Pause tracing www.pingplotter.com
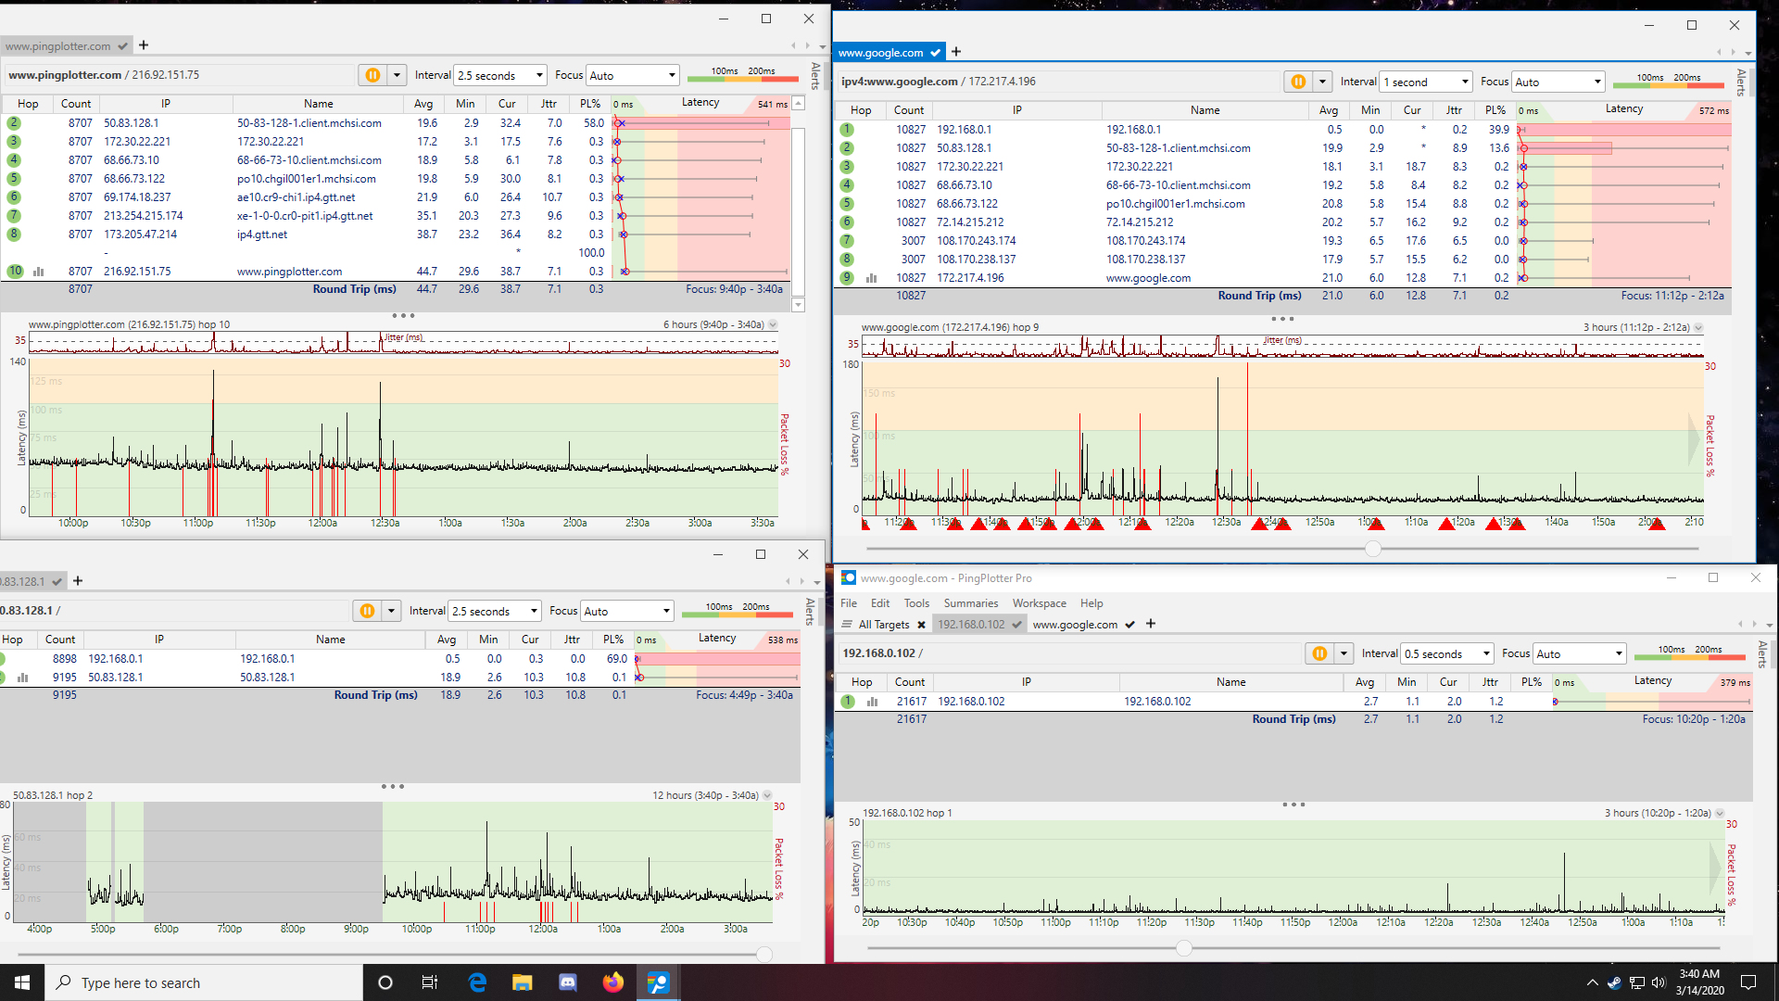 [x=372, y=75]
